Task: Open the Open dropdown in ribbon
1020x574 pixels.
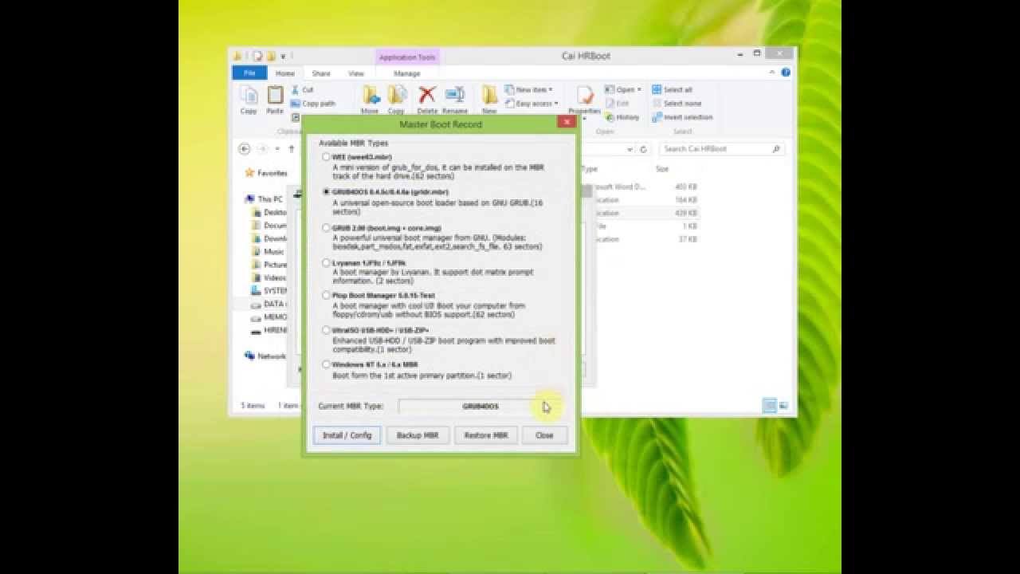Action: 622,90
